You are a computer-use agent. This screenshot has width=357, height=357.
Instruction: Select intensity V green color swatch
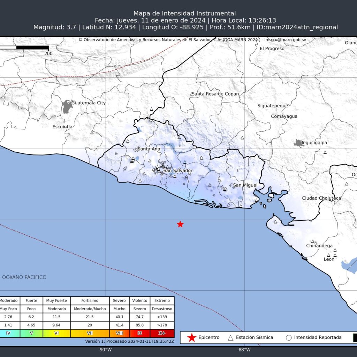(x=31, y=334)
